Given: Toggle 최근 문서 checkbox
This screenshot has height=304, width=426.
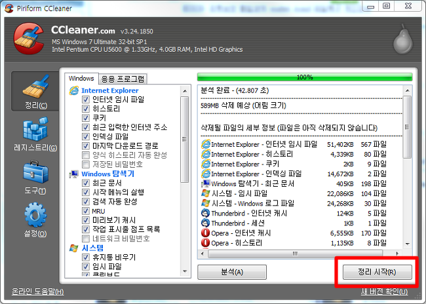Looking at the screenshot, I should (x=86, y=183).
